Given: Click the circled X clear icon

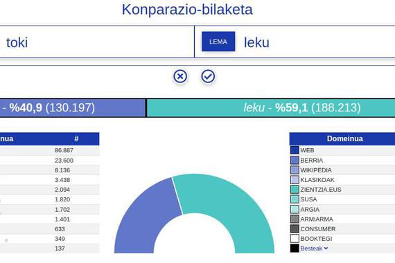Looking at the screenshot, I should (x=180, y=76).
